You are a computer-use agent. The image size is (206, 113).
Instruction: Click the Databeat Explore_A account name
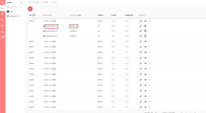pos(51,26)
